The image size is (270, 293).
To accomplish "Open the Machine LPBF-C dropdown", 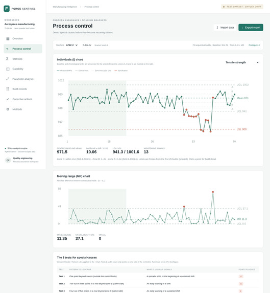I will (72, 45).
